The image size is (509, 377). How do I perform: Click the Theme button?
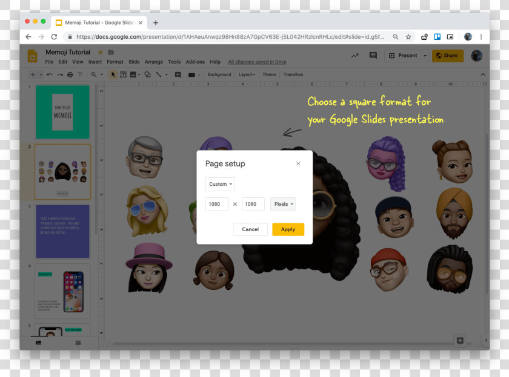[x=270, y=74]
